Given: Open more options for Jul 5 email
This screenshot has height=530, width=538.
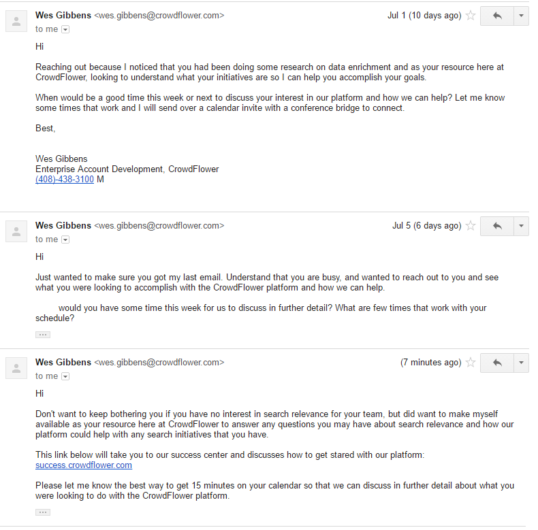Looking at the screenshot, I should (521, 226).
